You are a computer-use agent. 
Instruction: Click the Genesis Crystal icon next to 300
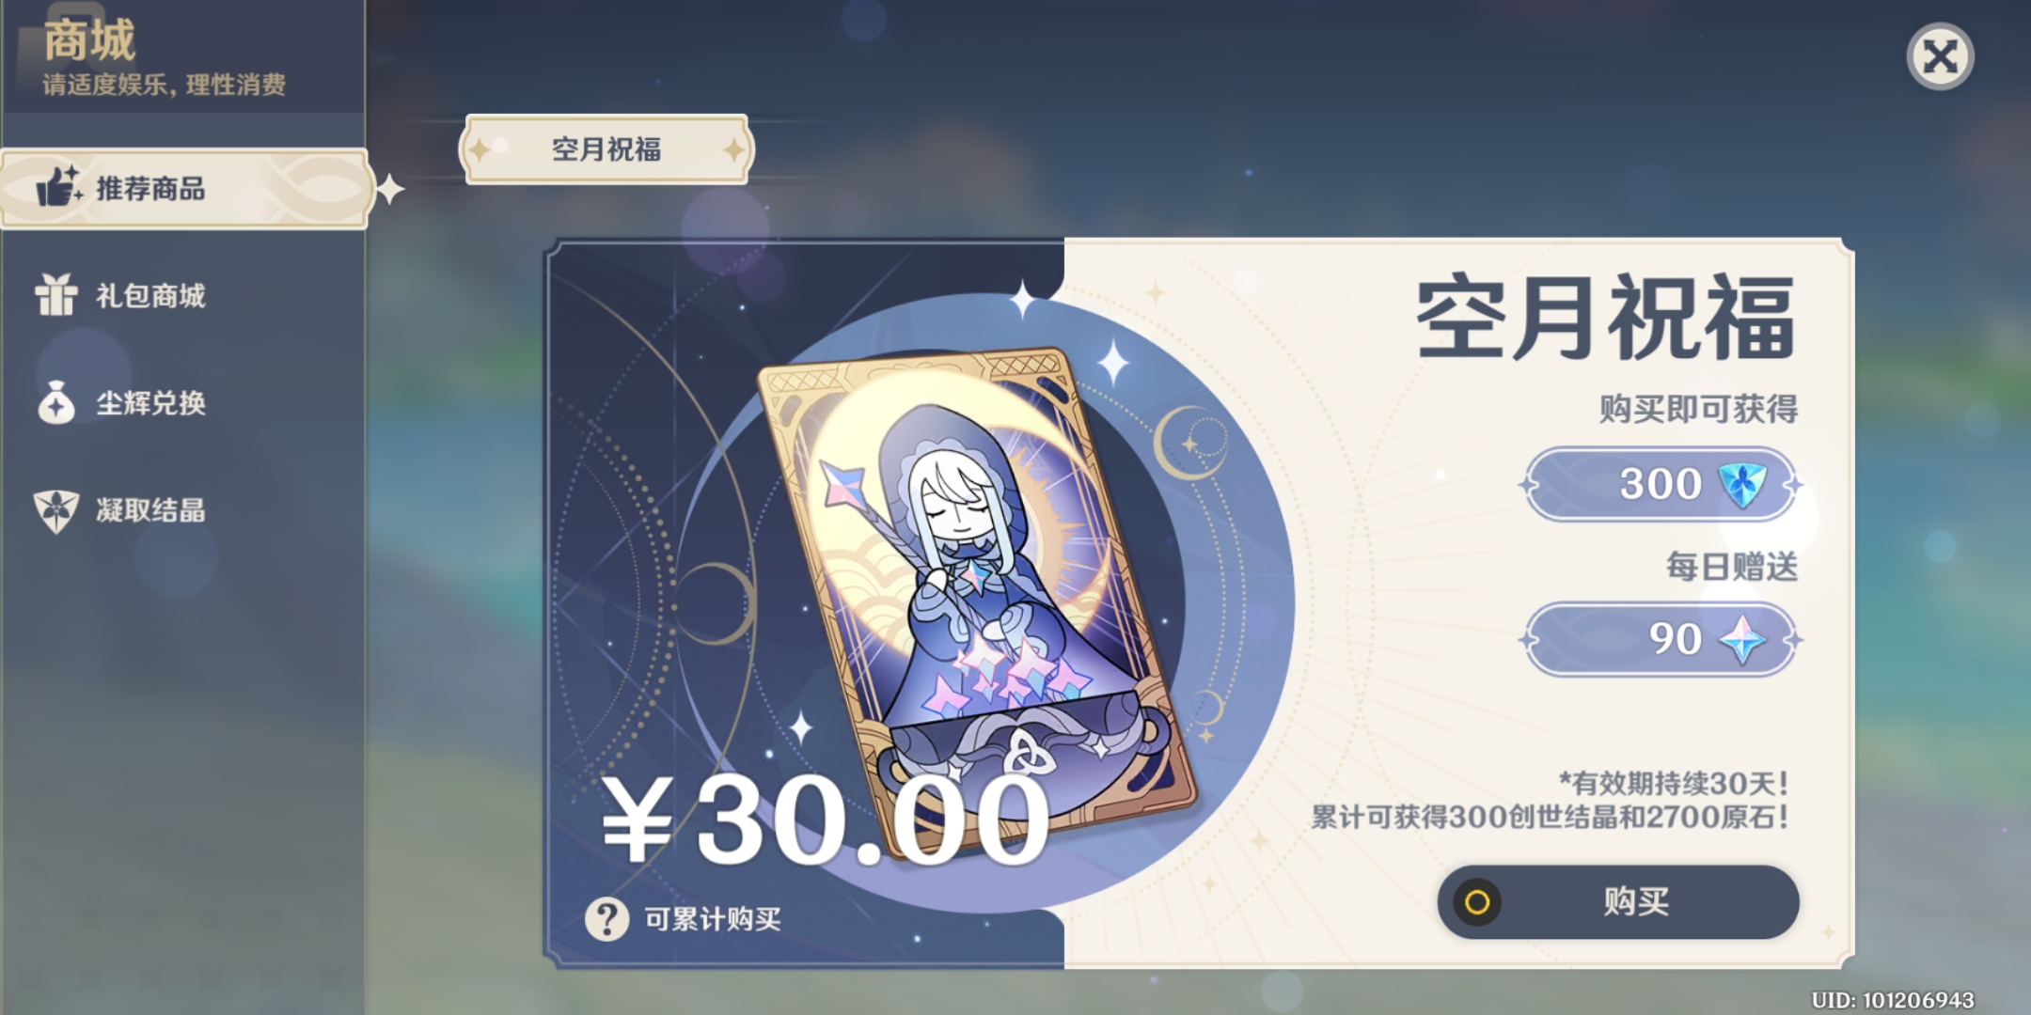click(1741, 484)
